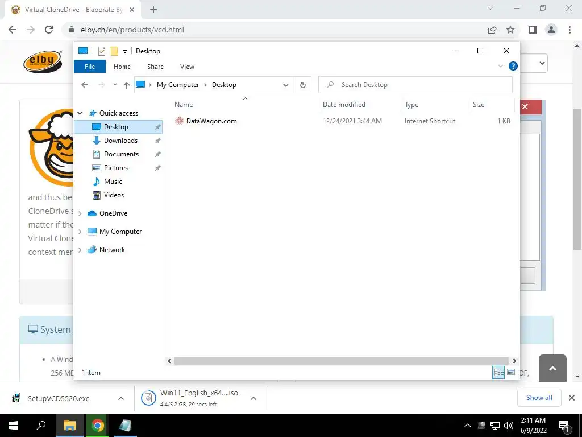Close the Chrome downloads bar
582x437 pixels.
pos(572,398)
